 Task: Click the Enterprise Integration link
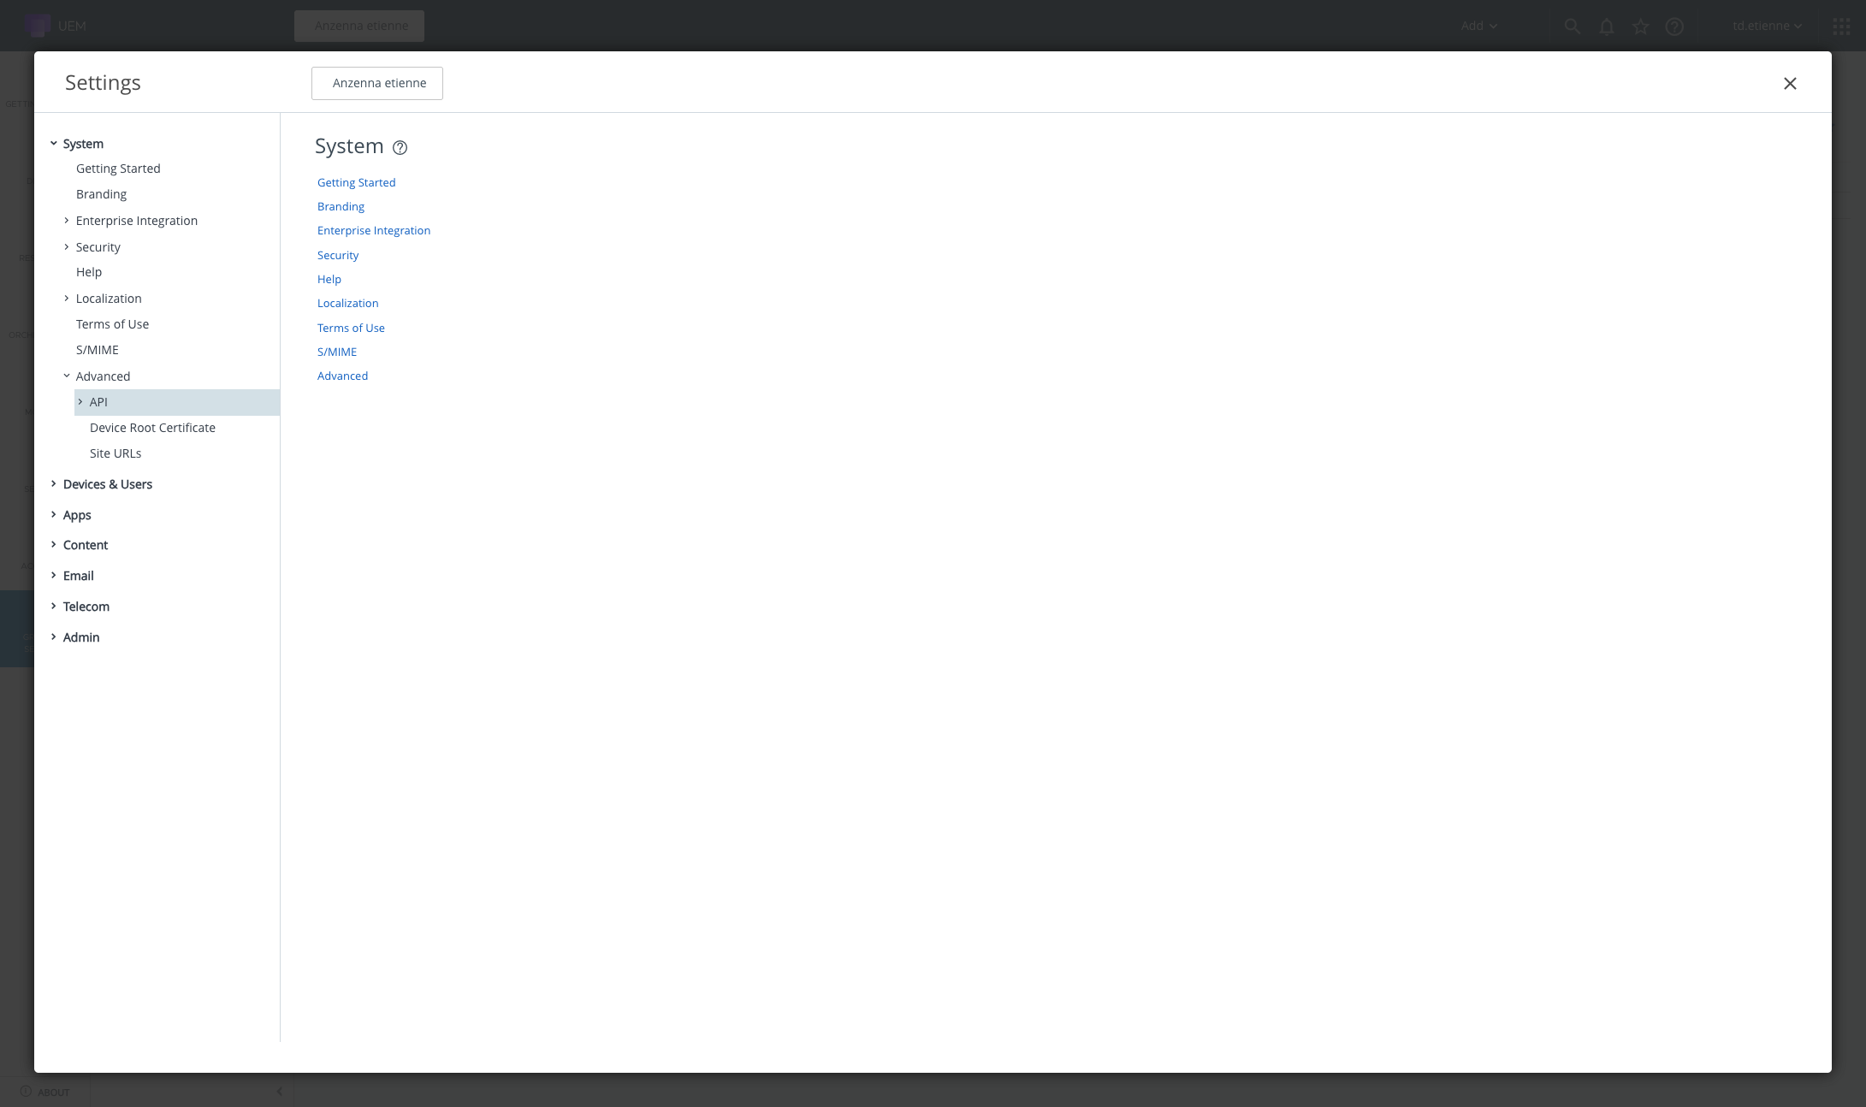pos(374,231)
